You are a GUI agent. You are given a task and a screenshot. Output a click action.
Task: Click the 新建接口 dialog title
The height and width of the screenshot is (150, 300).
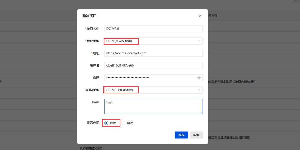[x=89, y=16]
